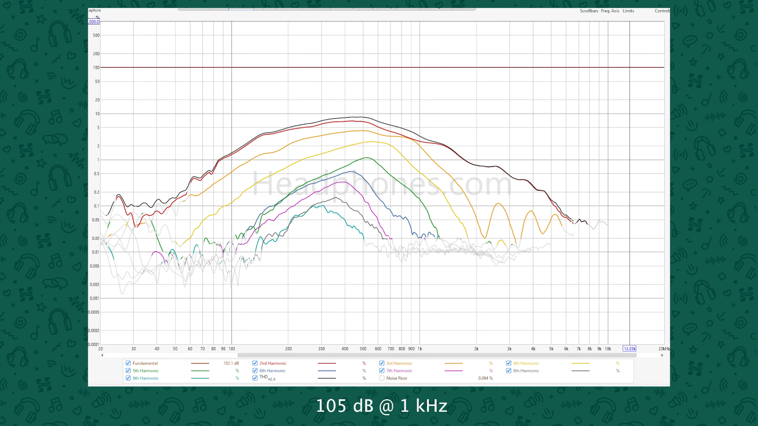Image resolution: width=758 pixels, height=426 pixels.
Task: Click the Freq. Axis button
Action: [610, 11]
